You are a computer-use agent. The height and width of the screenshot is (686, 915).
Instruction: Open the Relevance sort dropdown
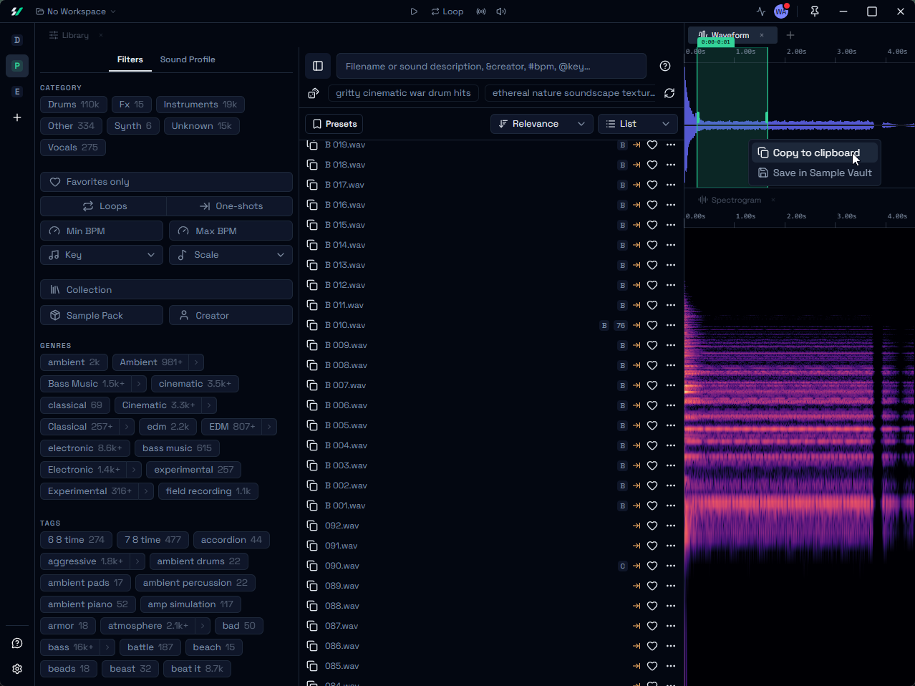(x=541, y=124)
